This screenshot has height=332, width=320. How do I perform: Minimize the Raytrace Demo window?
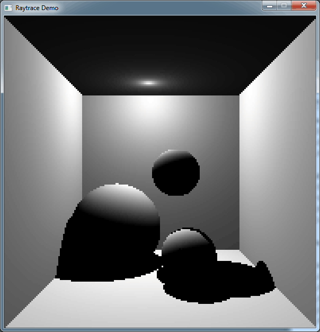coord(270,6)
